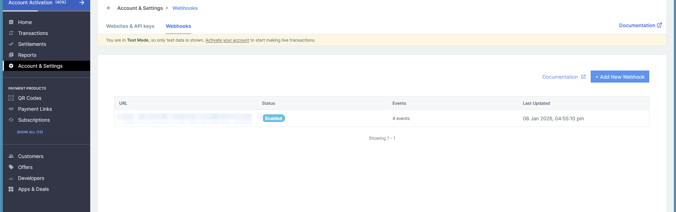The width and height of the screenshot is (676, 212).
Task: Click the Reports icon in sidebar
Action: pos(11,55)
